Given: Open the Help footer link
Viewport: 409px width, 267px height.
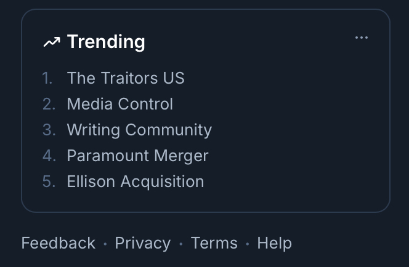Looking at the screenshot, I should [x=274, y=243].
